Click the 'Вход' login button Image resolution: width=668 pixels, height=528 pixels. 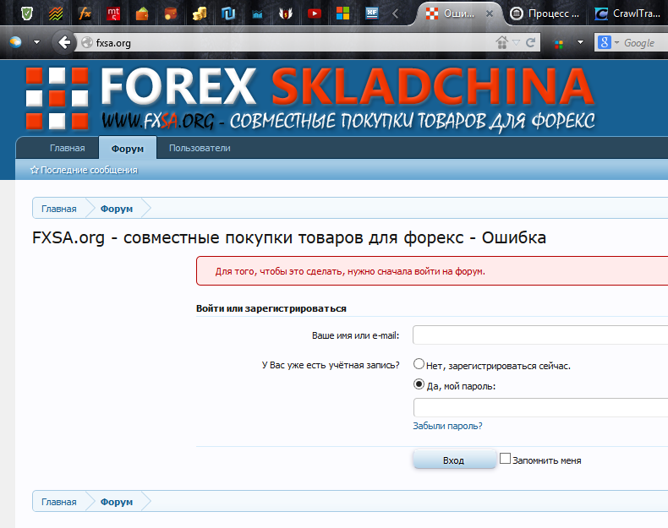[x=454, y=460]
